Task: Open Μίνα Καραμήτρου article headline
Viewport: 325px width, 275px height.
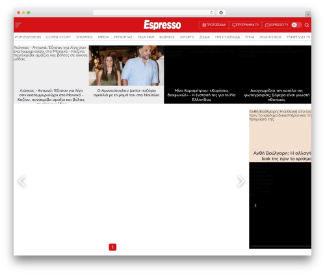Action: 201,95
